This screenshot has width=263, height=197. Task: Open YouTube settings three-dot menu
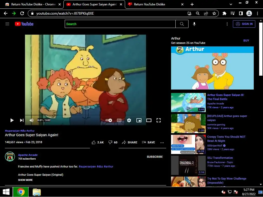point(227,24)
